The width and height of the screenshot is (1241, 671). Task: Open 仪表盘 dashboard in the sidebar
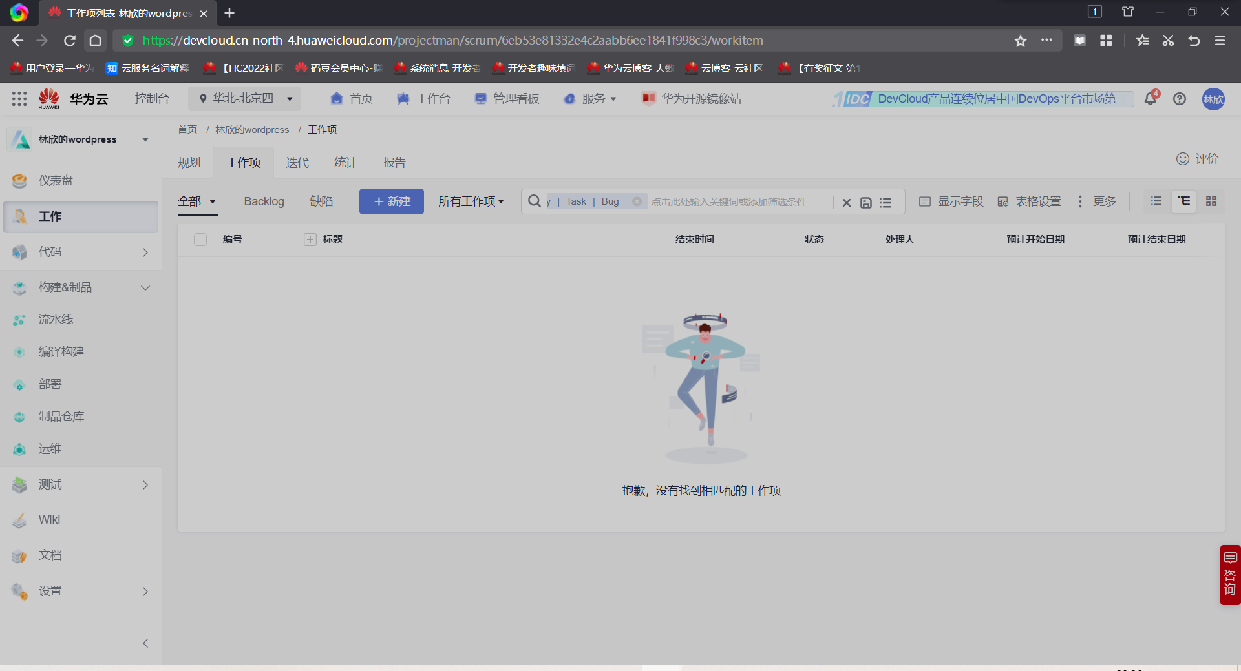[81, 181]
